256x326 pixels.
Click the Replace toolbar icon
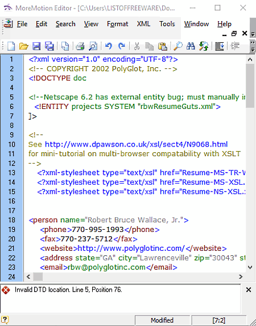[204, 46]
